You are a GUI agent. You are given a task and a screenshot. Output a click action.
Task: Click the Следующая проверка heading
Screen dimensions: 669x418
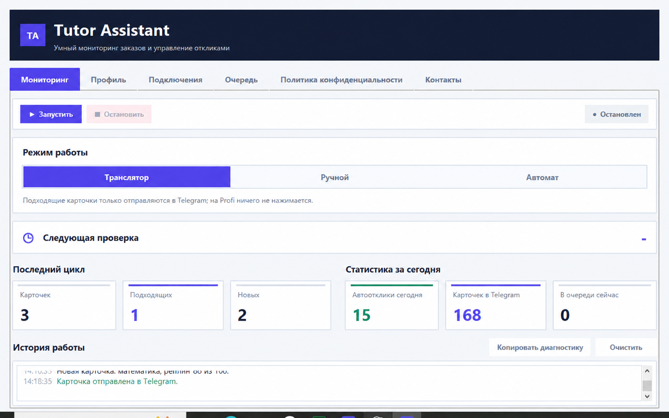pyautogui.click(x=91, y=238)
